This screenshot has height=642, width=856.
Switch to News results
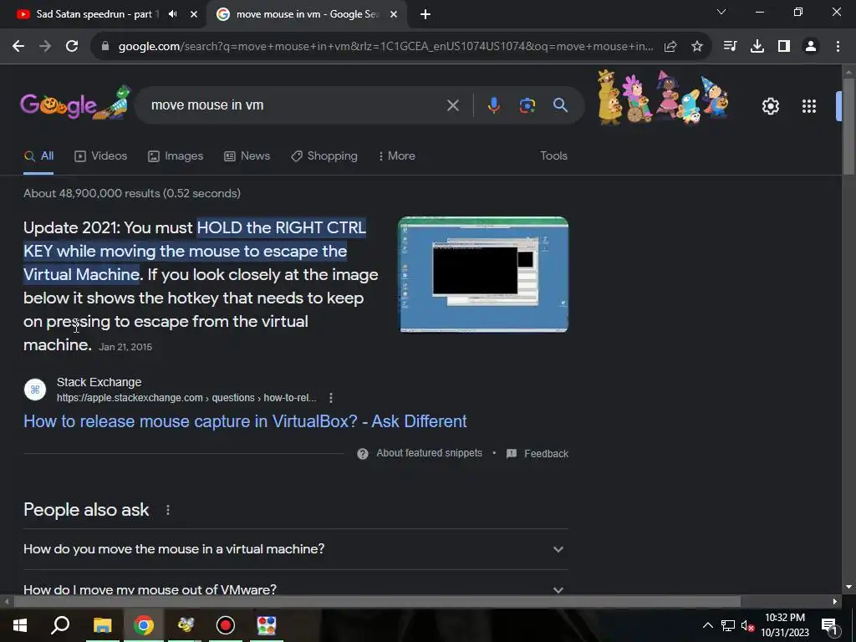(x=247, y=156)
